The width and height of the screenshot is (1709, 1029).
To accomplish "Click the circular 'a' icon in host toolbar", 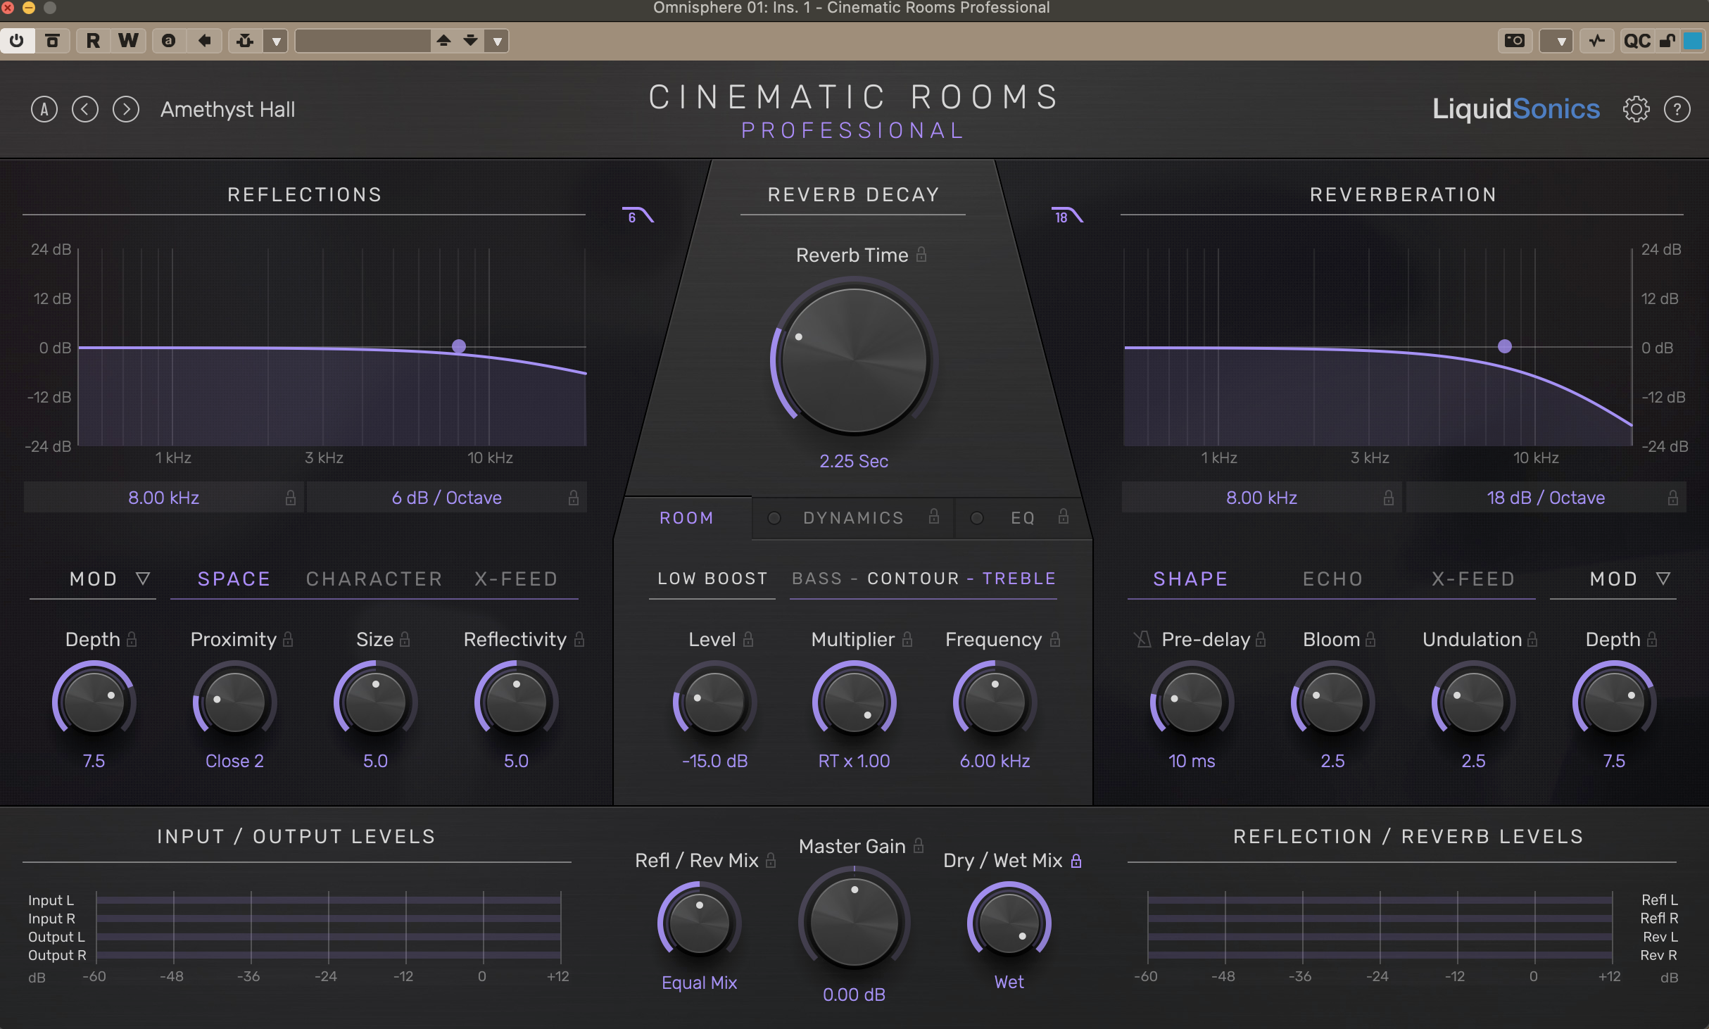I will point(169,41).
